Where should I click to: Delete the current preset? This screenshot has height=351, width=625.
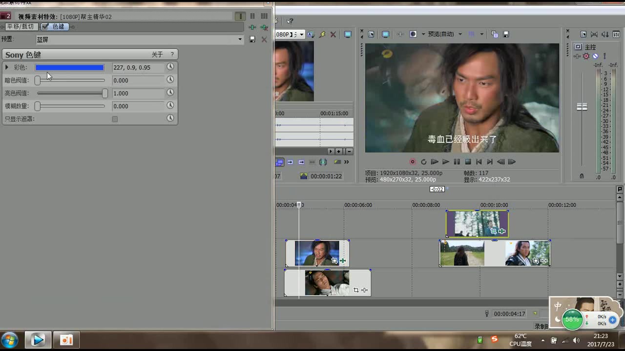pos(264,39)
